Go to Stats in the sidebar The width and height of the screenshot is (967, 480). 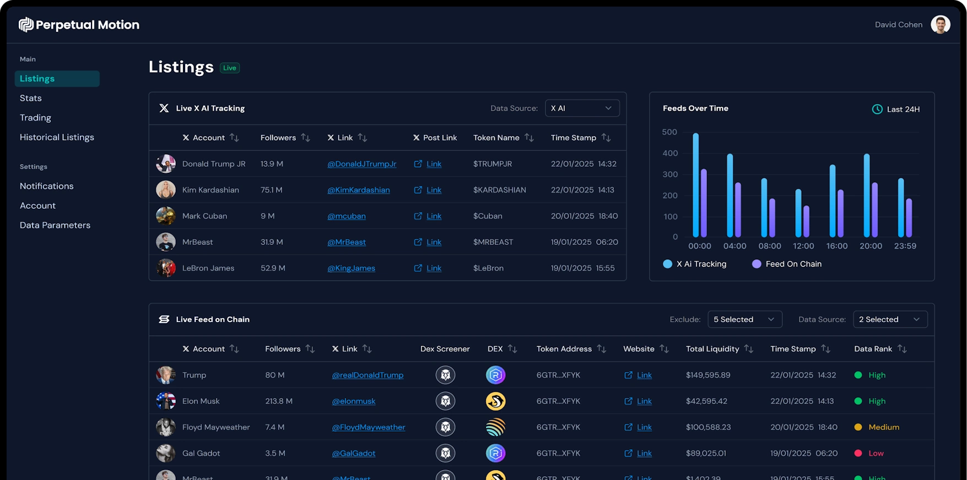click(31, 98)
